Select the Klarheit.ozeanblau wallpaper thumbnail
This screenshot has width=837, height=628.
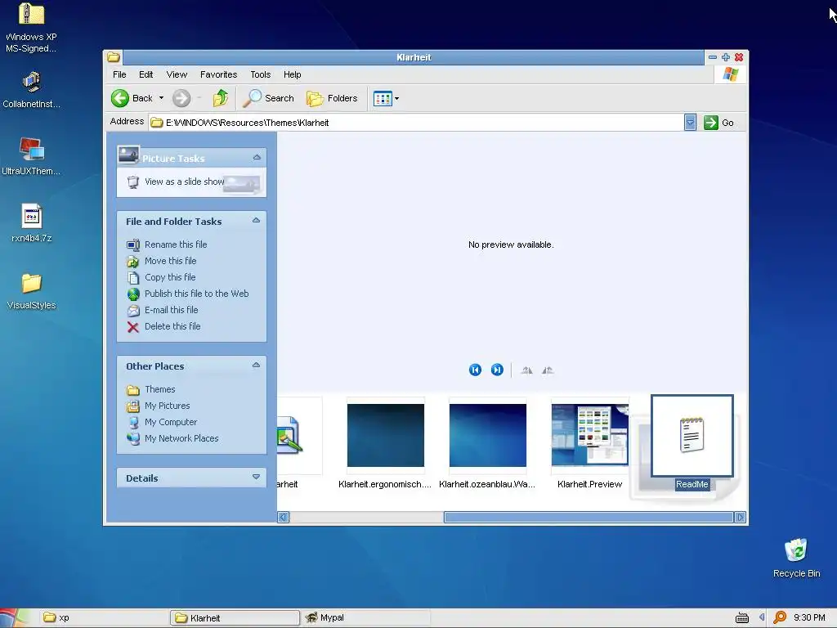[487, 435]
